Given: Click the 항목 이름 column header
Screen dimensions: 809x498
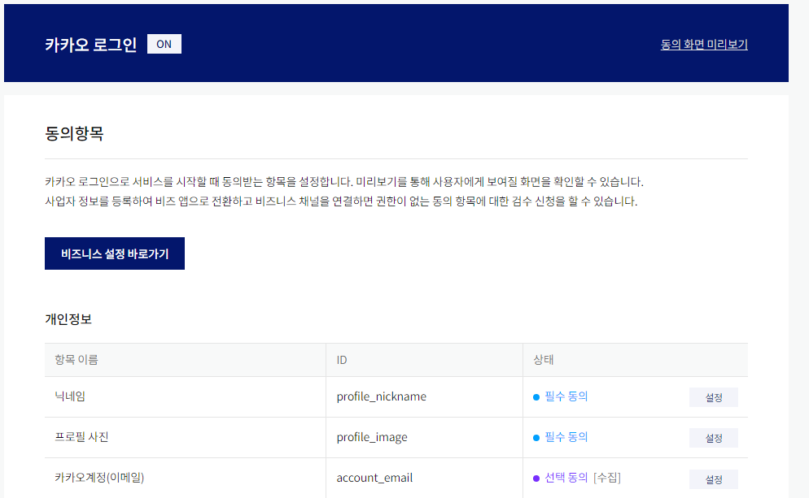Looking at the screenshot, I should pos(186,360).
